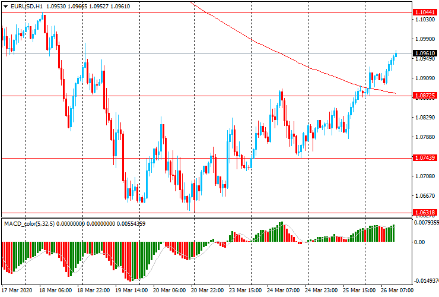Click the 1.09900 price scale value
439x297 pixels.
pyautogui.click(x=425, y=39)
